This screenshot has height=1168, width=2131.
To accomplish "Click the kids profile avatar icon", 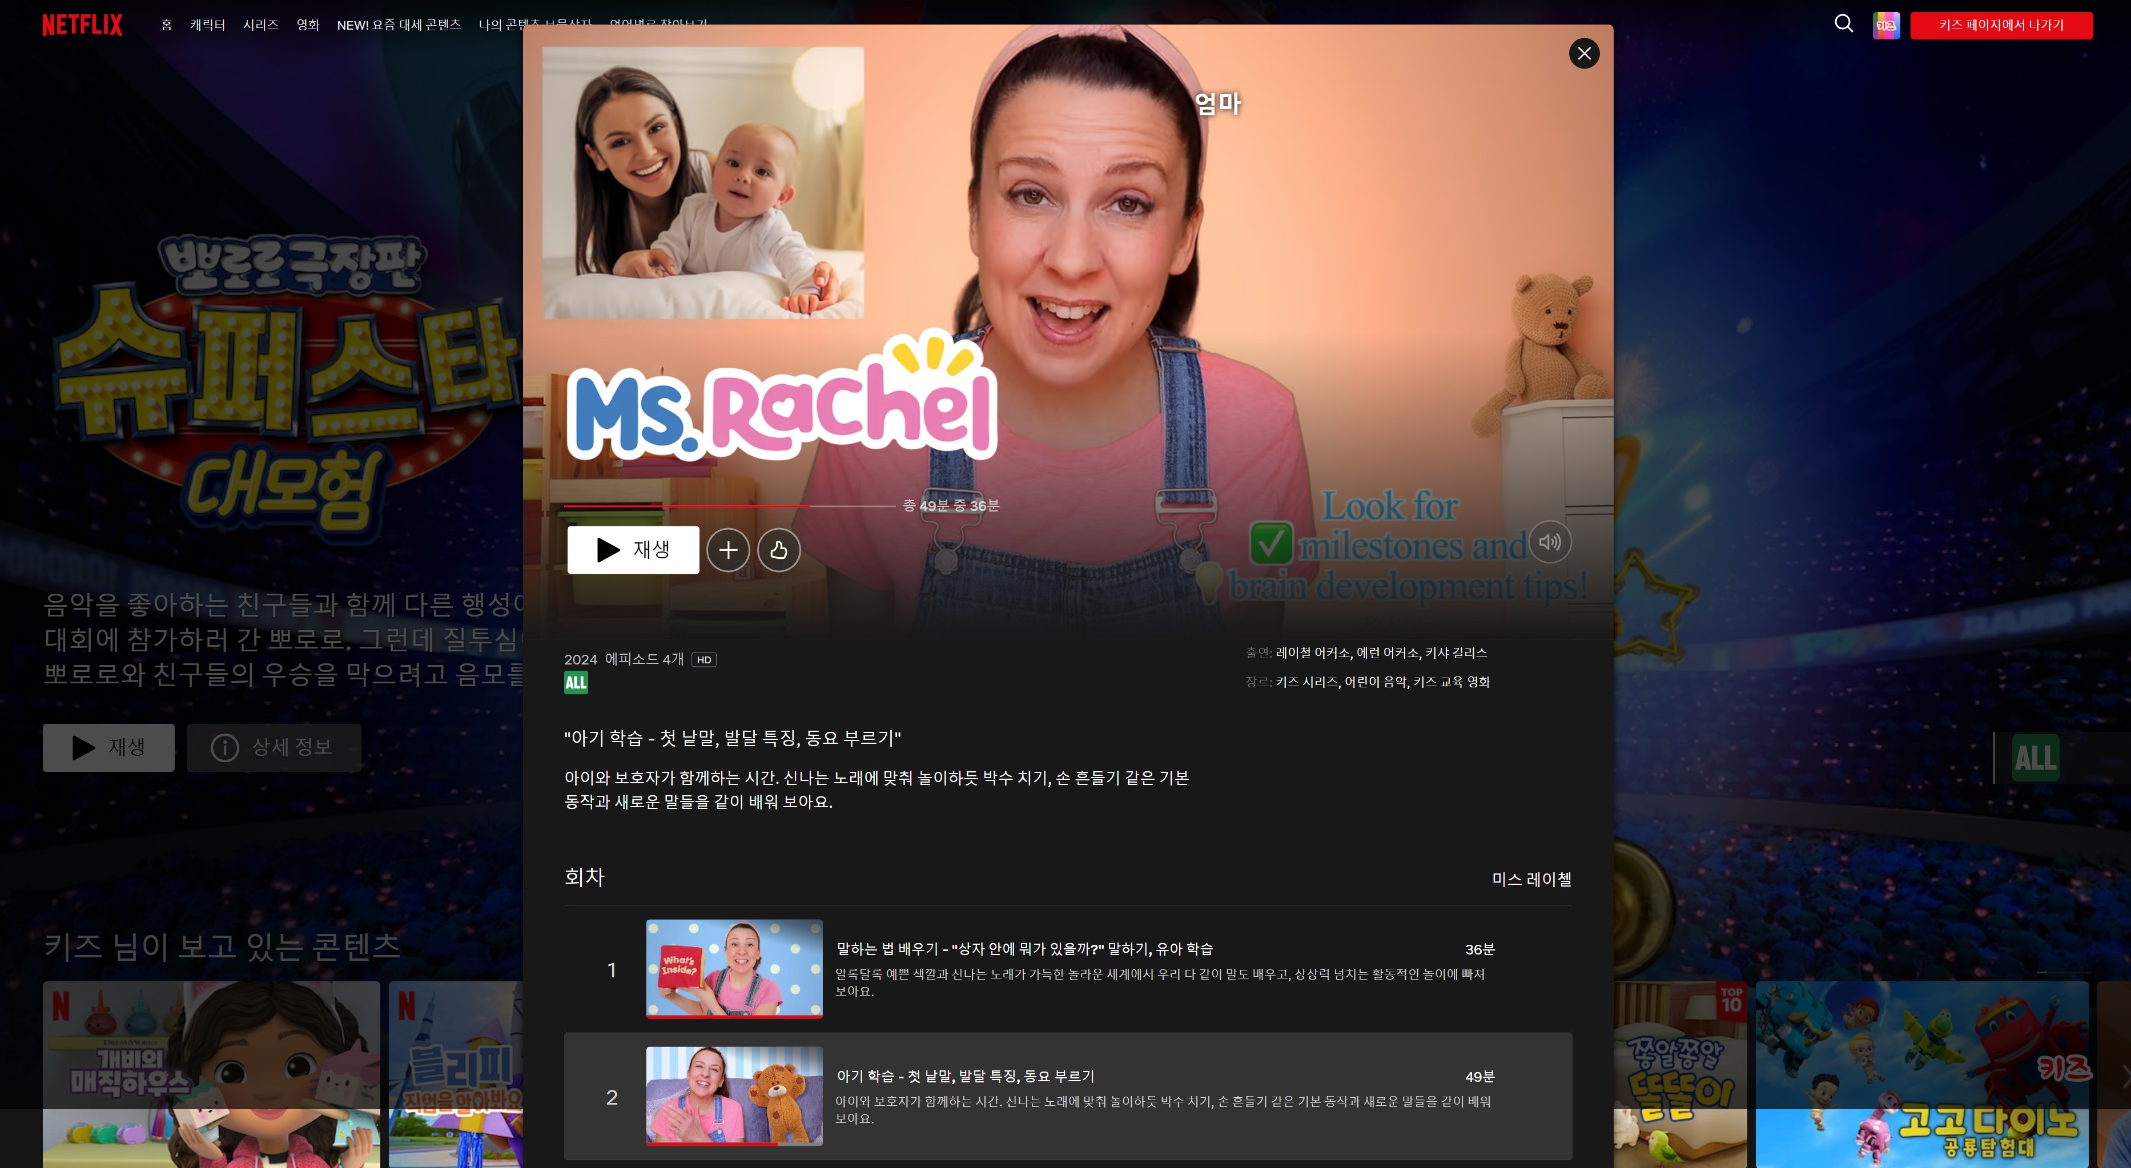I will coord(1887,23).
